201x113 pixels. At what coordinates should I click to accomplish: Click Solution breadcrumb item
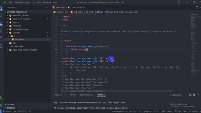[60, 12]
